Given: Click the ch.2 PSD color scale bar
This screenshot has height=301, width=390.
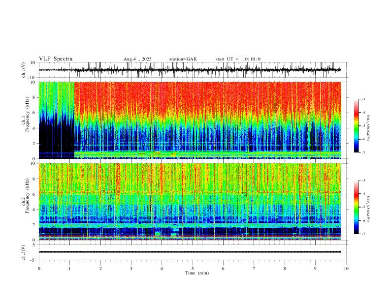Looking at the screenshot, I should (x=356, y=207).
